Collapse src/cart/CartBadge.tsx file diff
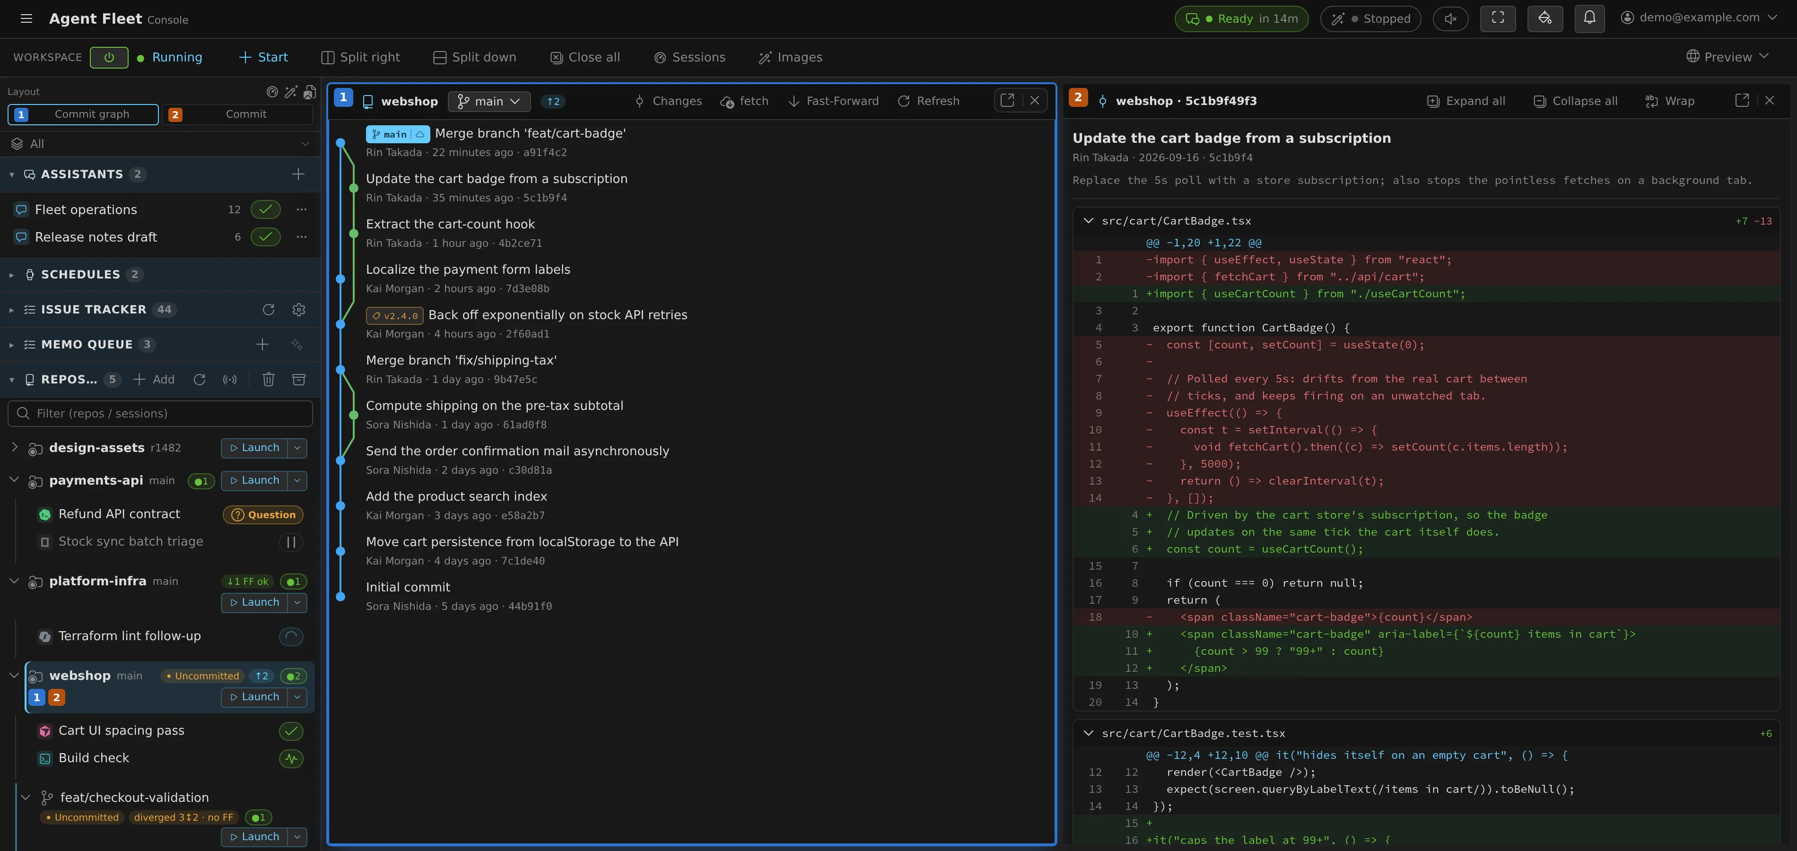The height and width of the screenshot is (851, 1797). [x=1088, y=221]
